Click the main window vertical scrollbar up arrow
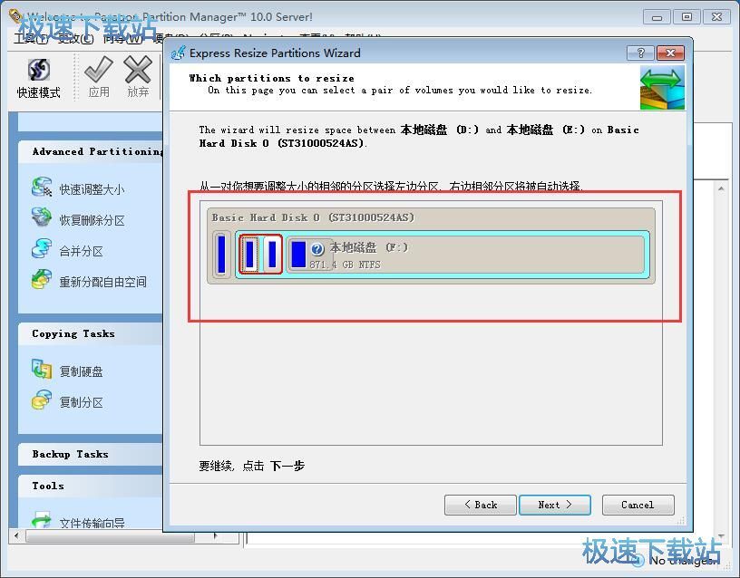This screenshot has height=578, width=740. 721,188
